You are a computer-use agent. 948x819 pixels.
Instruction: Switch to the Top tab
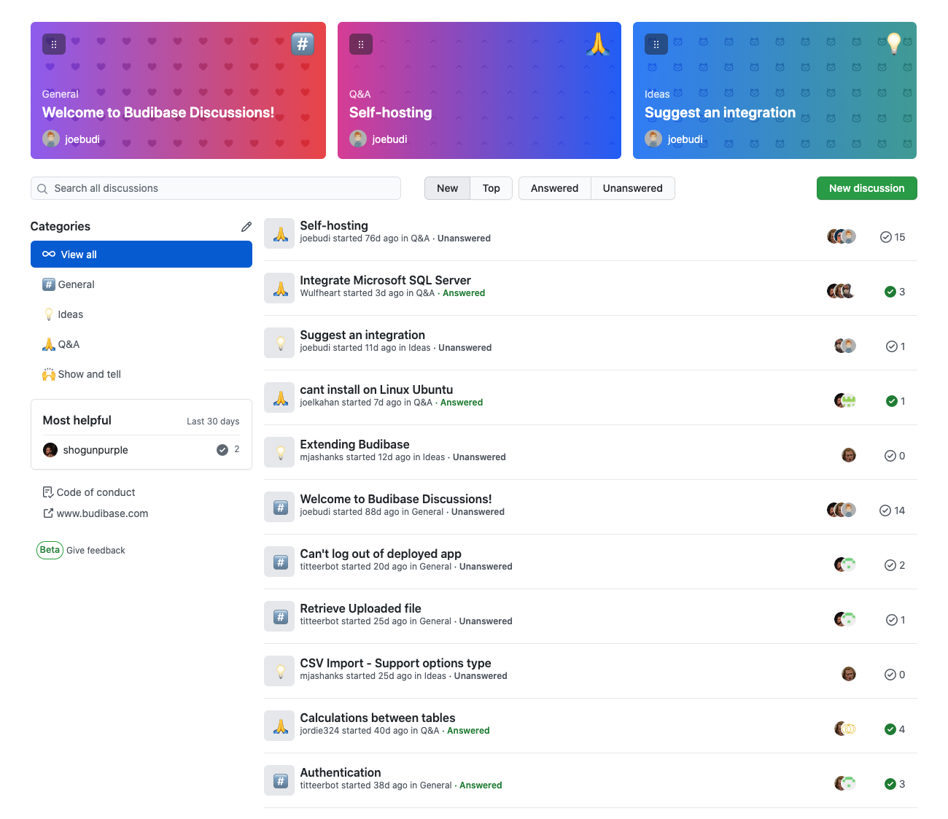(x=491, y=188)
